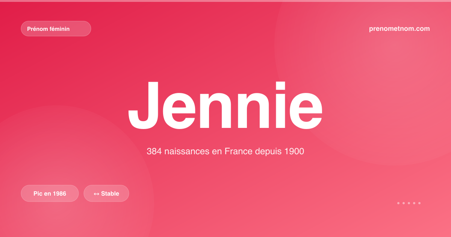The image size is (451, 237).
Task: Click the 'Pic en 1986' pill
Action: [x=50, y=193]
